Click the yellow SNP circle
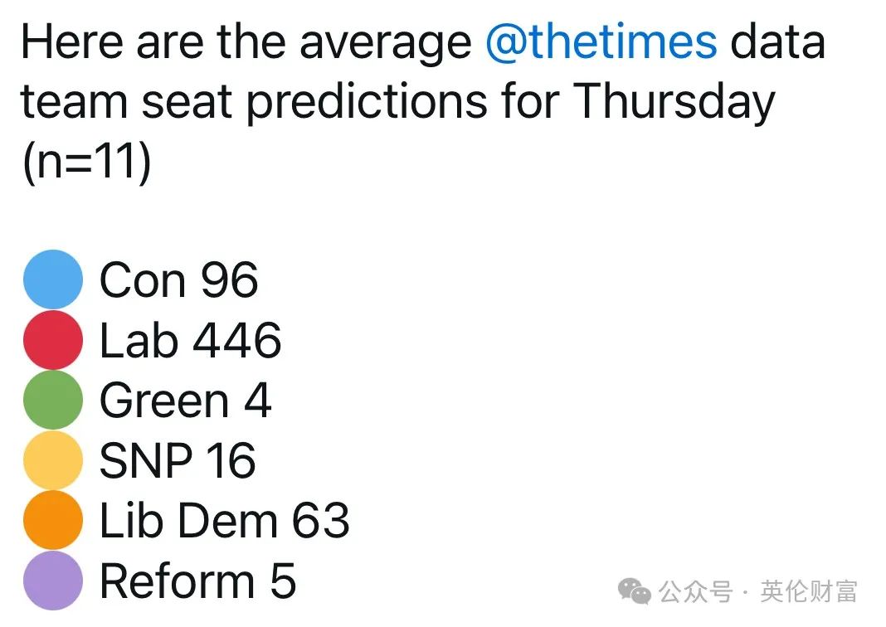Image resolution: width=886 pixels, height=627 pixels. click(x=53, y=459)
